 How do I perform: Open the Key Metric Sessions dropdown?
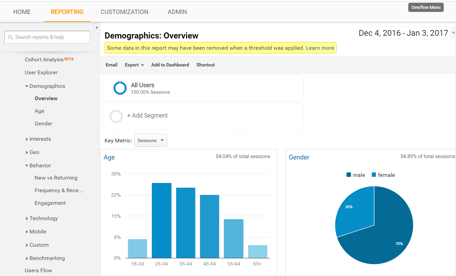click(151, 140)
